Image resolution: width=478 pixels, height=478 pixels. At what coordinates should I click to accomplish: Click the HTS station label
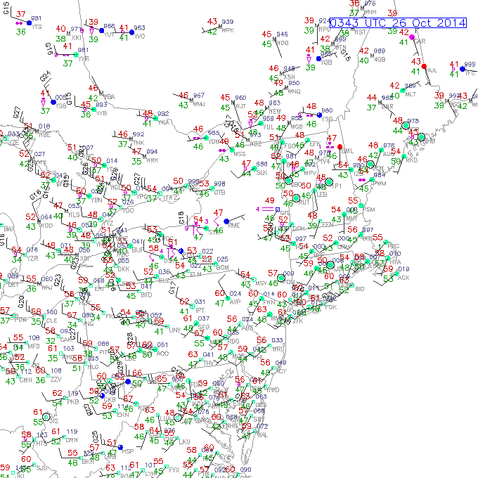pyautogui.click(x=41, y=444)
